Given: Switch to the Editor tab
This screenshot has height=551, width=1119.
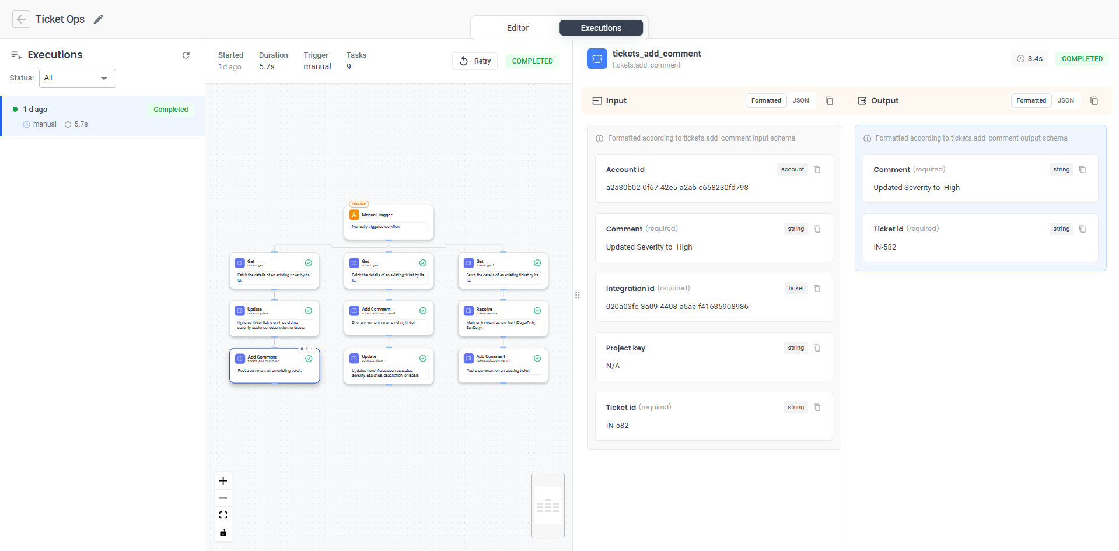Looking at the screenshot, I should click(x=517, y=27).
